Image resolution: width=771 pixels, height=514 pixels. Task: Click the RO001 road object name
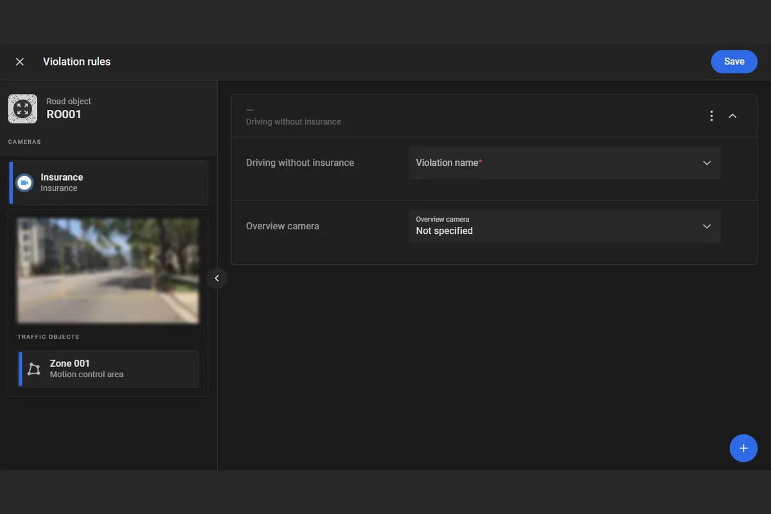tap(64, 115)
